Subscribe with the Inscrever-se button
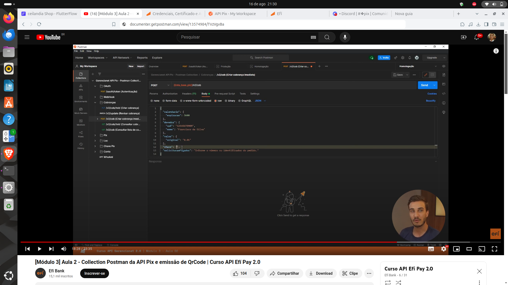 coord(94,273)
